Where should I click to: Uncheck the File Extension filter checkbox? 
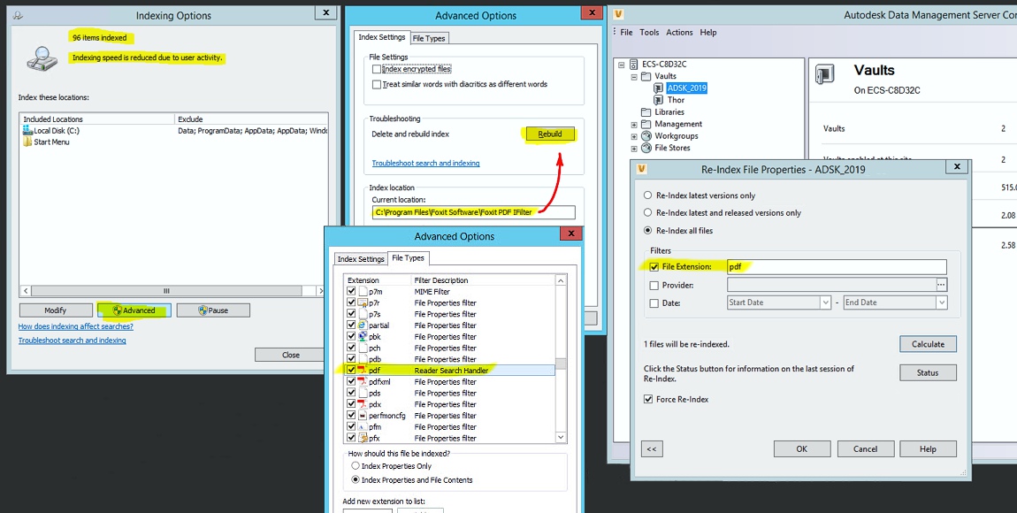[654, 266]
